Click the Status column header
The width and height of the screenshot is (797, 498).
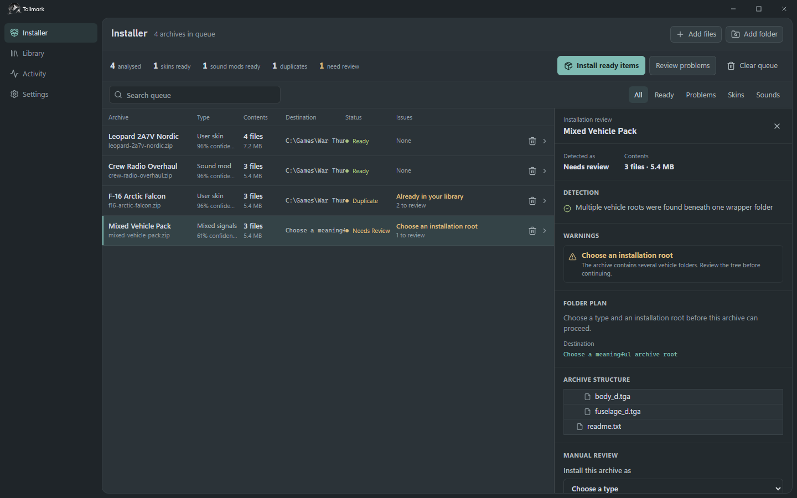click(353, 117)
